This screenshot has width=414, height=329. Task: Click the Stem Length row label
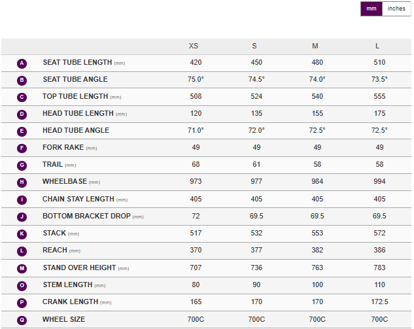tap(68, 285)
